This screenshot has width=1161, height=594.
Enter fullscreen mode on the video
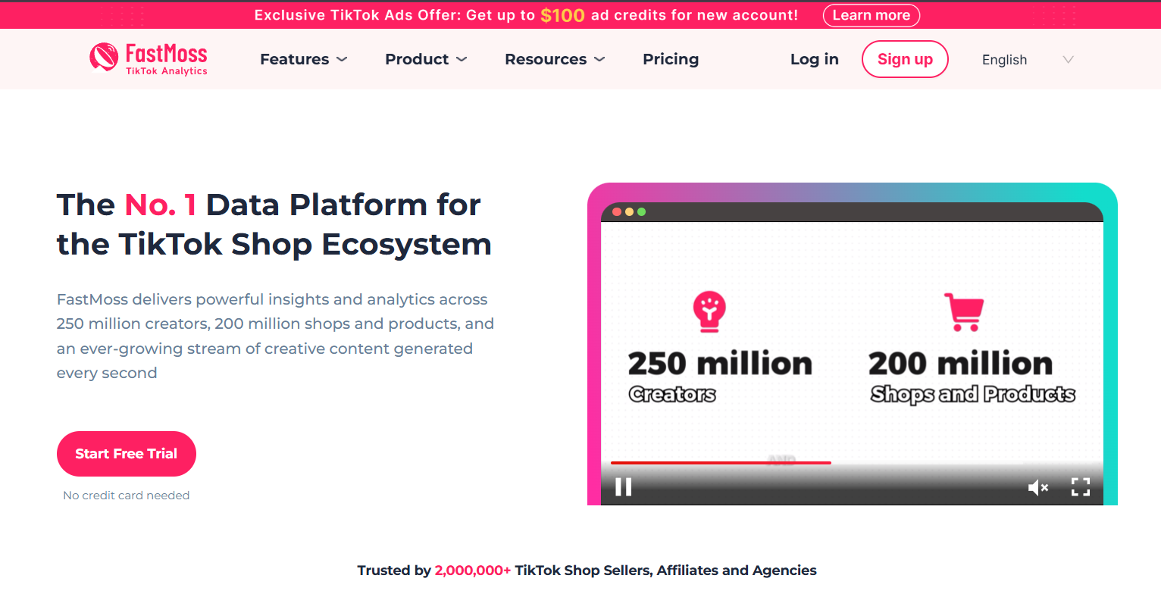point(1081,487)
